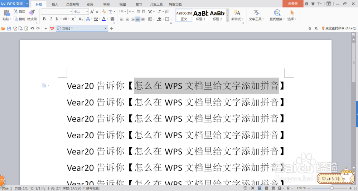Expand numbered list style dropdown
Viewport: 358px width, 191px height.
(x=133, y=12)
